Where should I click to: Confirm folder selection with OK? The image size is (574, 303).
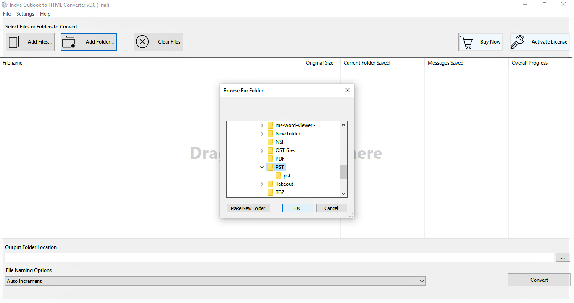[x=298, y=208]
